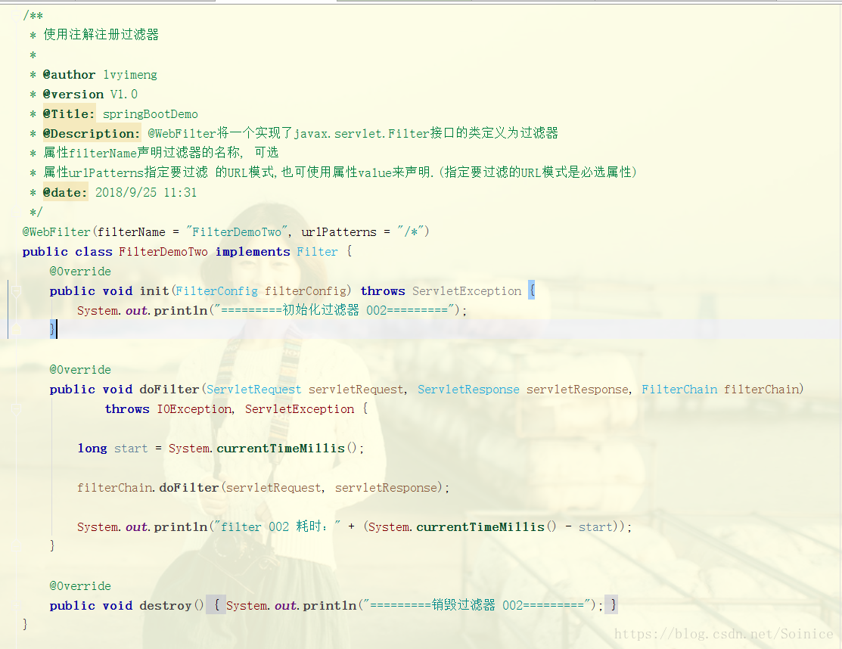Viewport: 842px width, 649px height.
Task: Click the springBootDemo title text
Action: click(151, 113)
